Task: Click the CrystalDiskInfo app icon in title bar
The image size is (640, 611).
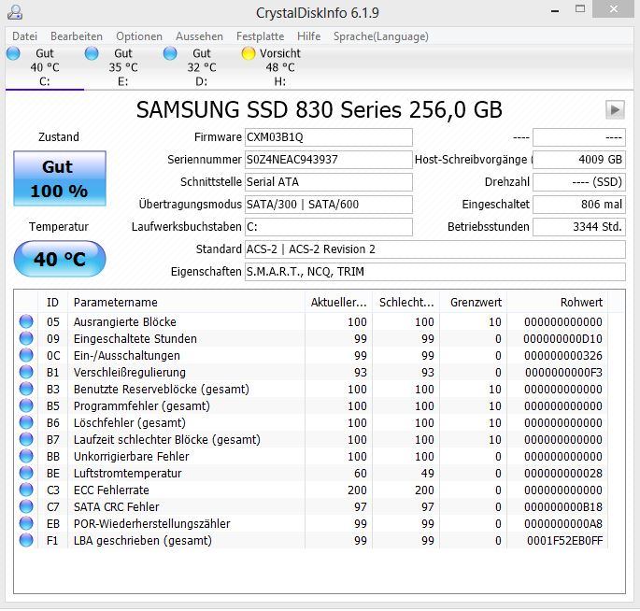Action: (15, 12)
